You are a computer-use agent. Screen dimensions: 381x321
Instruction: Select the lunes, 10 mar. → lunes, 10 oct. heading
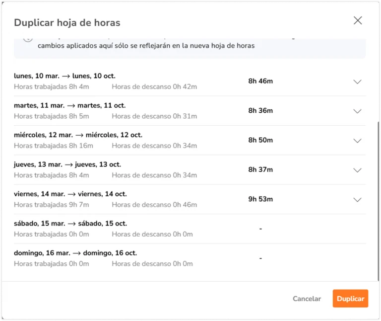point(64,76)
